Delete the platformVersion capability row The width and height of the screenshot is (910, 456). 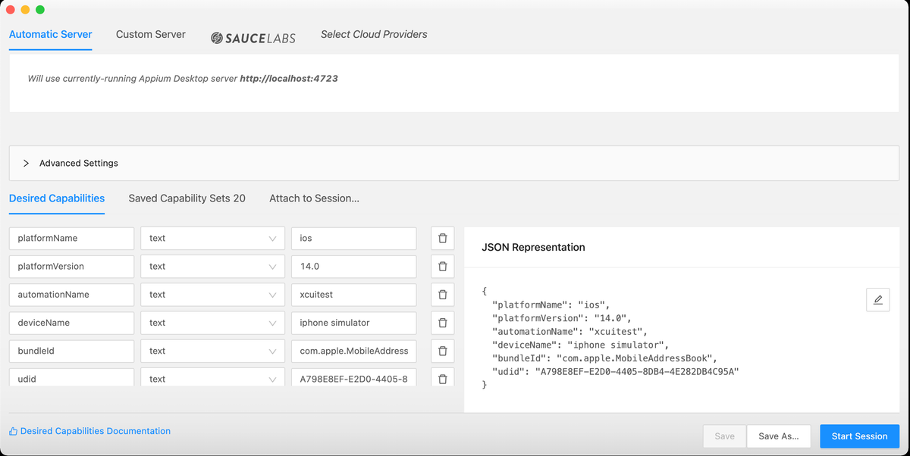(442, 266)
